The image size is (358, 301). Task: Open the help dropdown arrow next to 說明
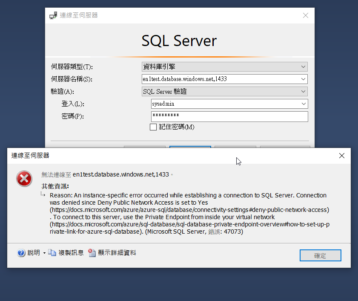[x=44, y=253]
